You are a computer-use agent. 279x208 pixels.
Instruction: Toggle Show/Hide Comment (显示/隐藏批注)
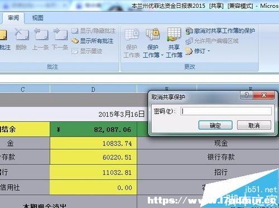point(94,31)
